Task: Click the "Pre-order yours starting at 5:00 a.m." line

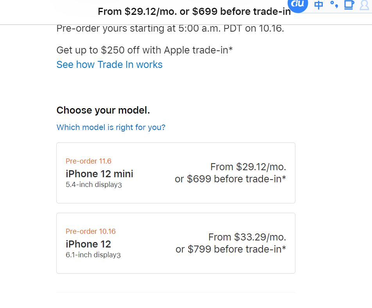Action: (170, 28)
